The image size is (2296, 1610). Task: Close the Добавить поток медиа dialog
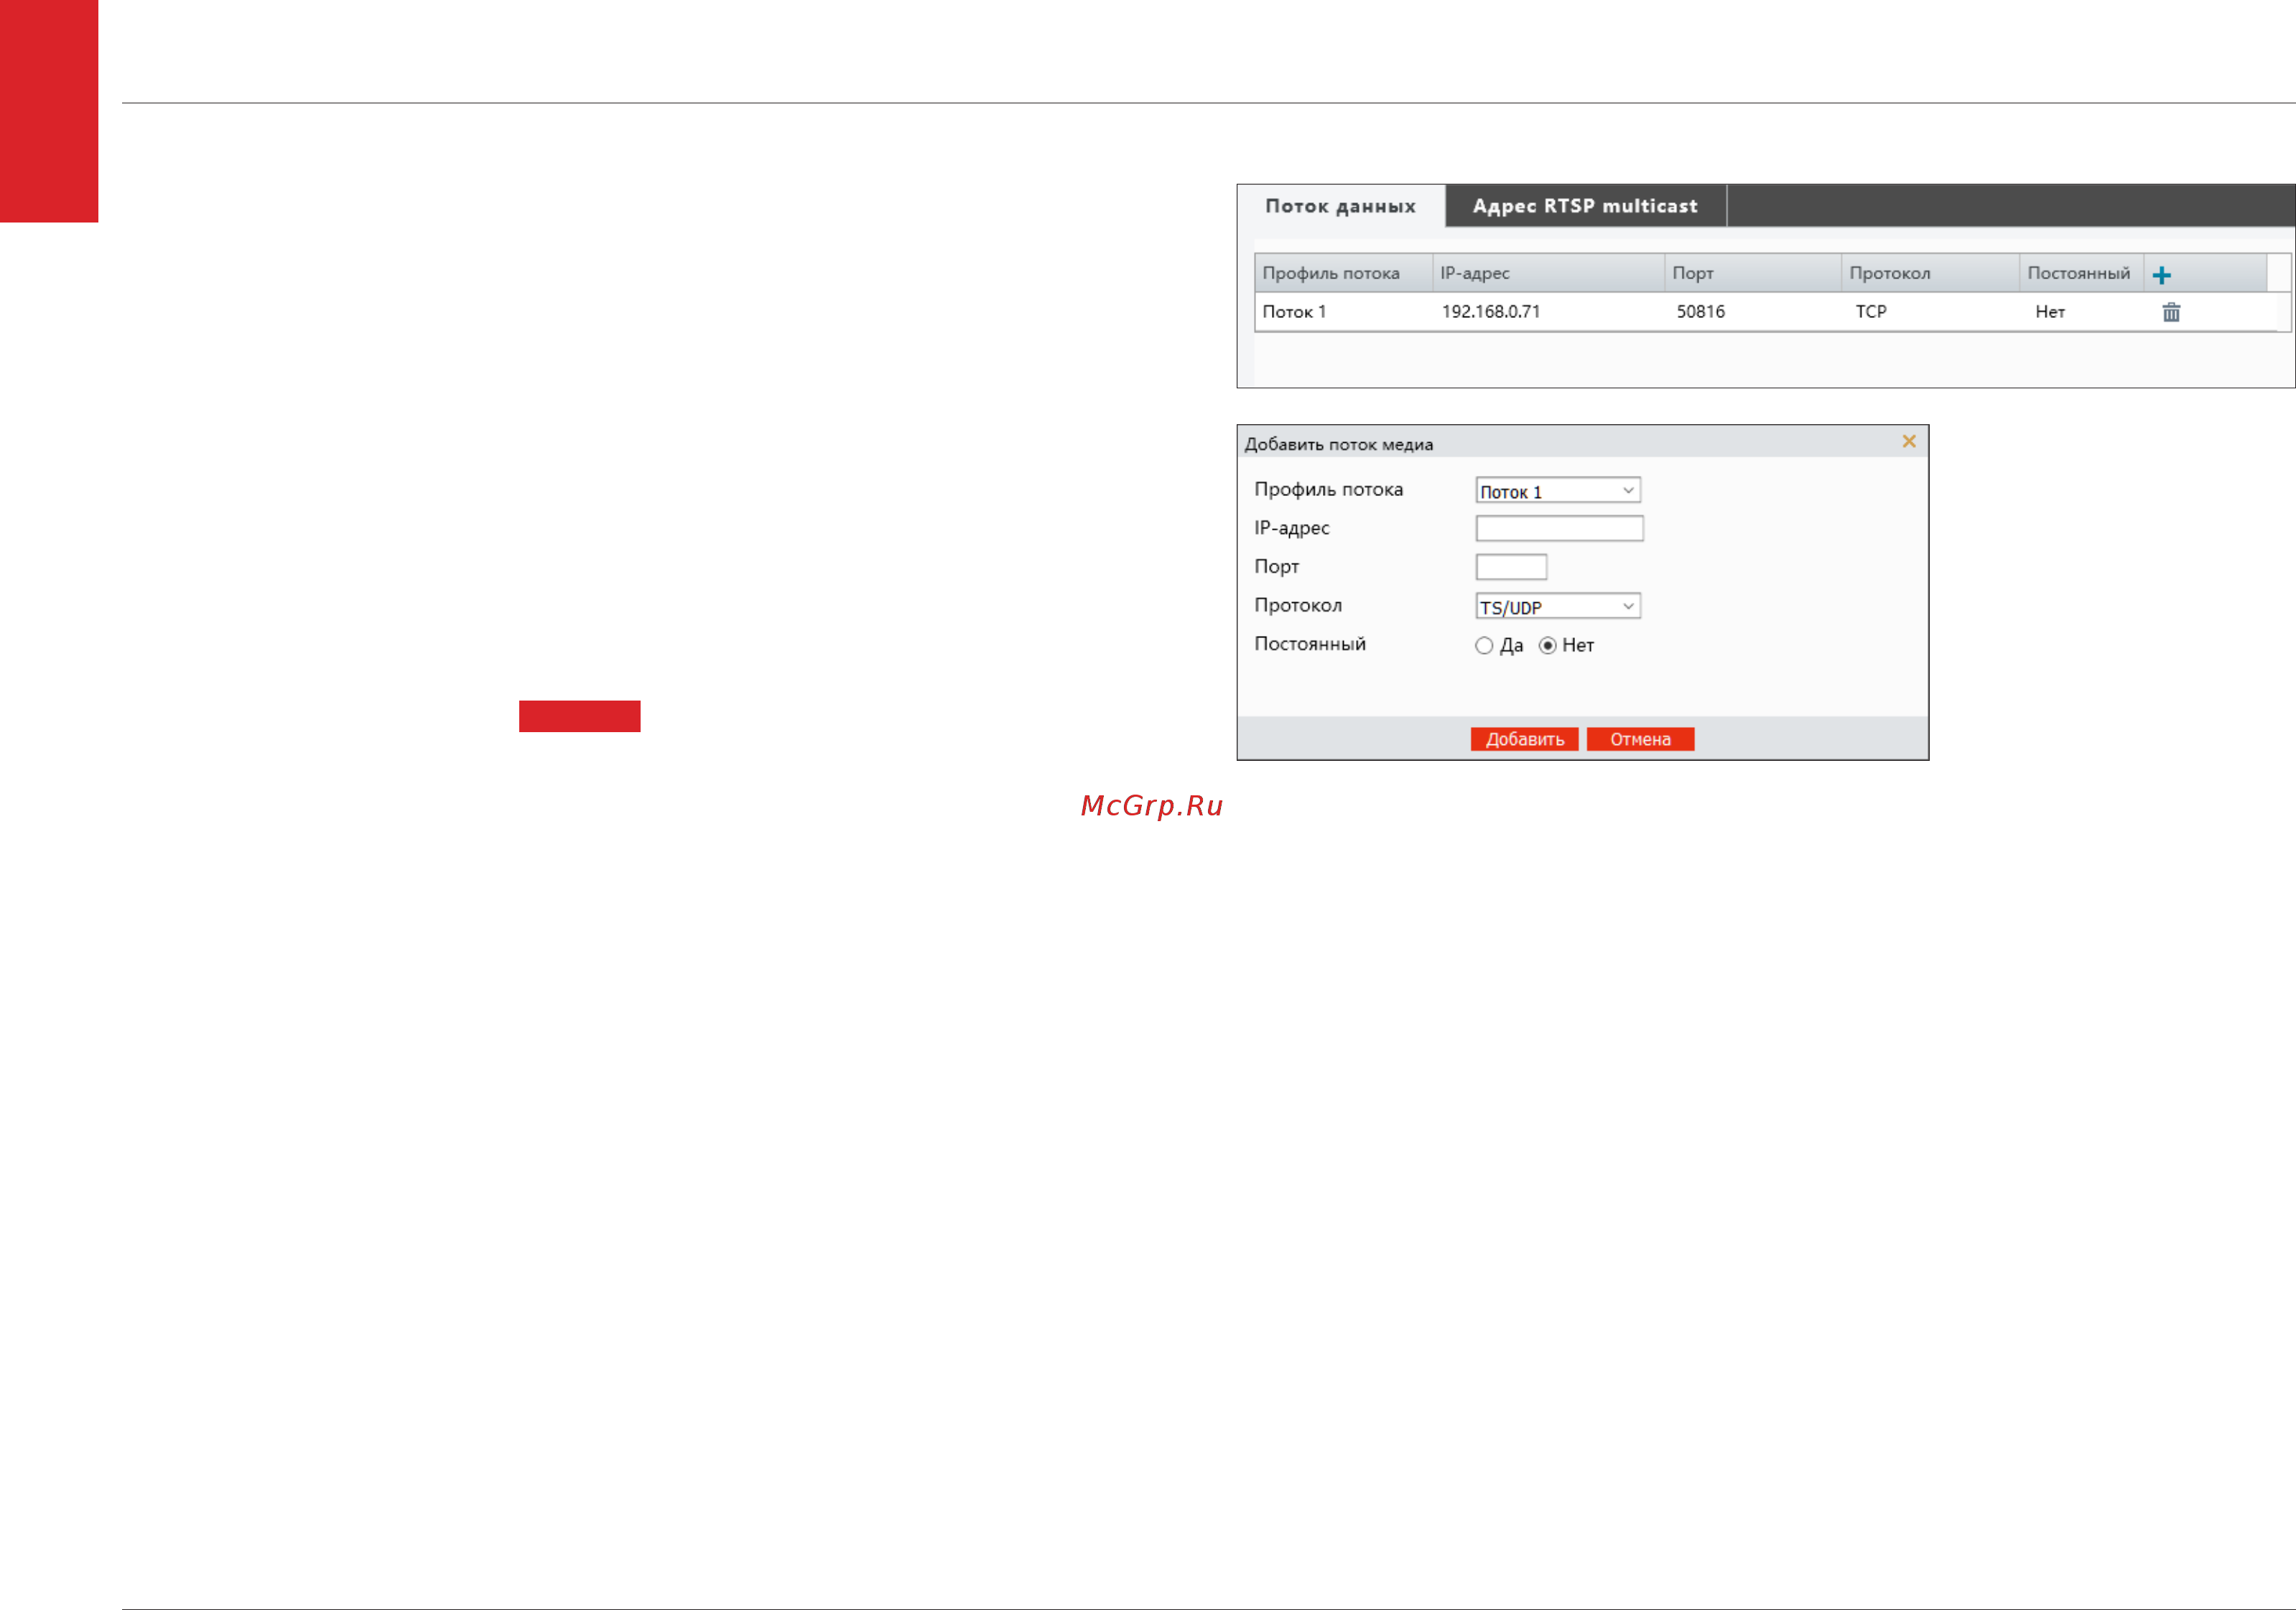(x=1909, y=441)
